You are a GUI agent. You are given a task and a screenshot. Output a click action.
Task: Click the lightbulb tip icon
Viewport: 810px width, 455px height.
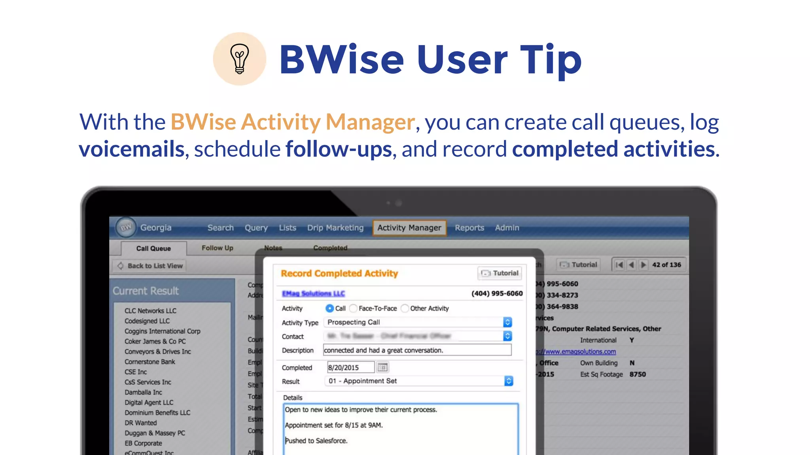point(239,59)
